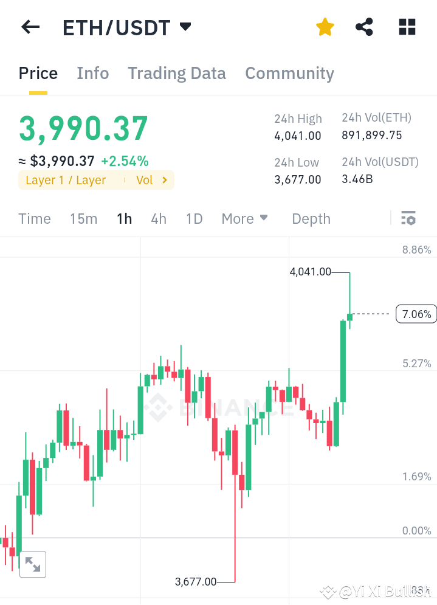
Task: Select the Depth chart view
Action: click(311, 218)
